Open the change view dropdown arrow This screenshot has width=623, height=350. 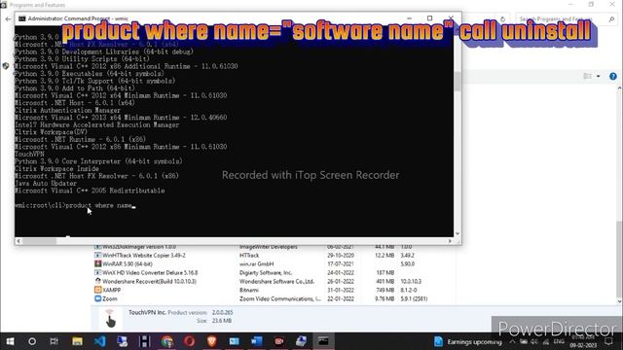tap(599, 76)
